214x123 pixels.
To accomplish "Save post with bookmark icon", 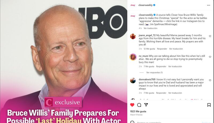I will point(209,105).
